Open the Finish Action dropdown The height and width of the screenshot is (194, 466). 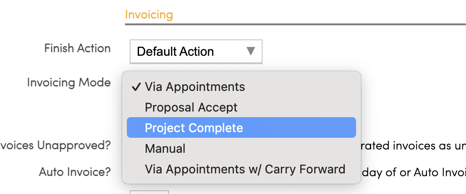(x=195, y=52)
